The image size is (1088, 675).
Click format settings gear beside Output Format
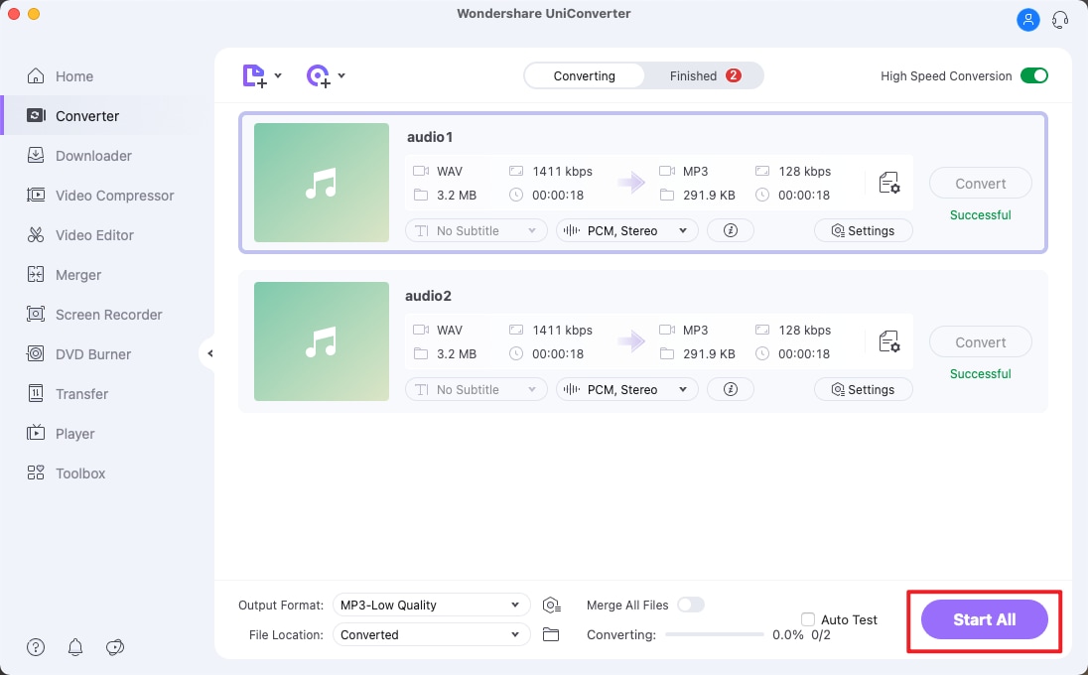pyautogui.click(x=551, y=605)
